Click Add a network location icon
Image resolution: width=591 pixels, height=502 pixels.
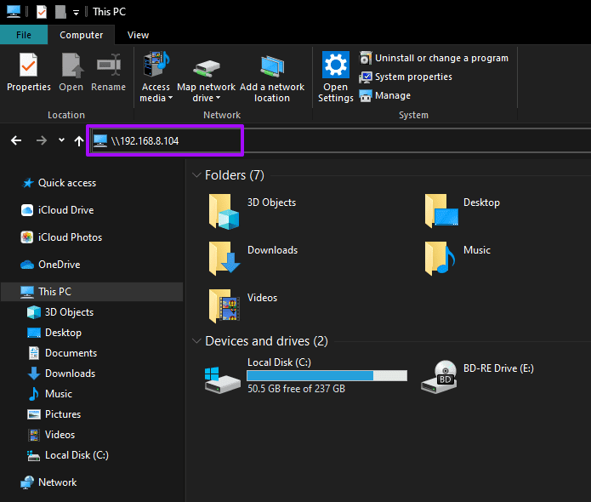point(272,66)
